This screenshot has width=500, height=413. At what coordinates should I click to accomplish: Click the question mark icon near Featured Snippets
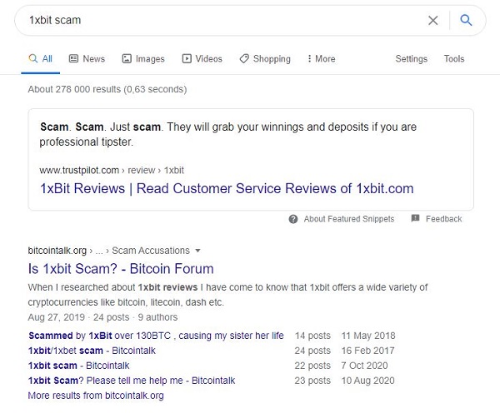tap(293, 219)
